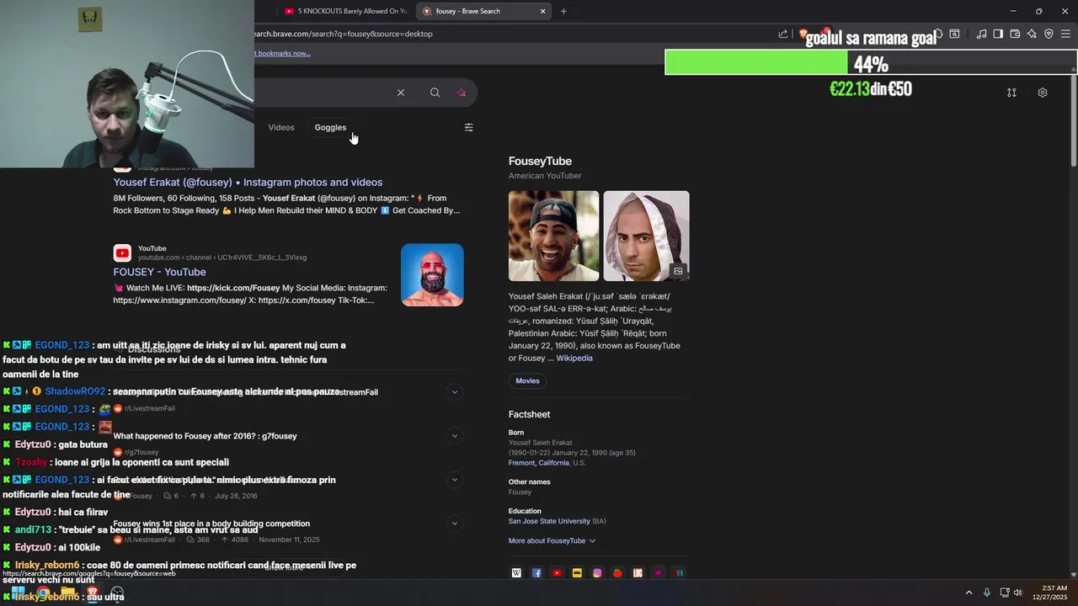Viewport: 1078px width, 606px height.
Task: Click the image gallery icon on photo
Action: [678, 271]
